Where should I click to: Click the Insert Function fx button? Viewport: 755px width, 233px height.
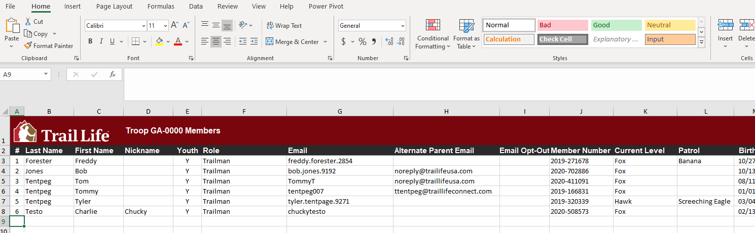pyautogui.click(x=113, y=74)
